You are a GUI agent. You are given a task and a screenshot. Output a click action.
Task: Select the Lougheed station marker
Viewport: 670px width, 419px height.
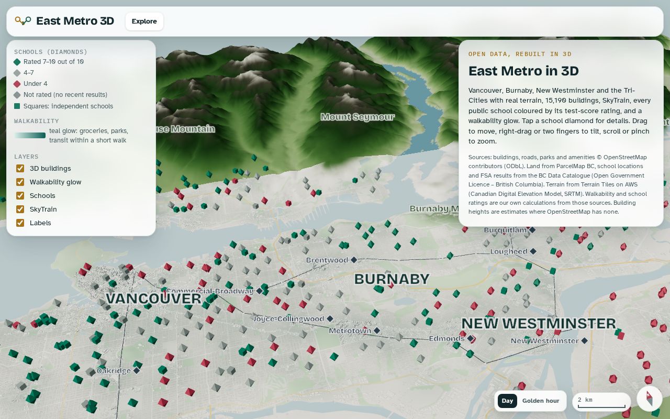pyautogui.click(x=533, y=251)
